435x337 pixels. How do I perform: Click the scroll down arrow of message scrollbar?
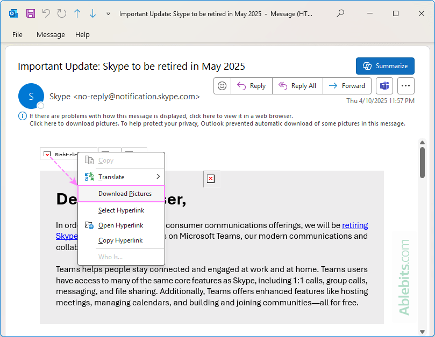[422, 332]
